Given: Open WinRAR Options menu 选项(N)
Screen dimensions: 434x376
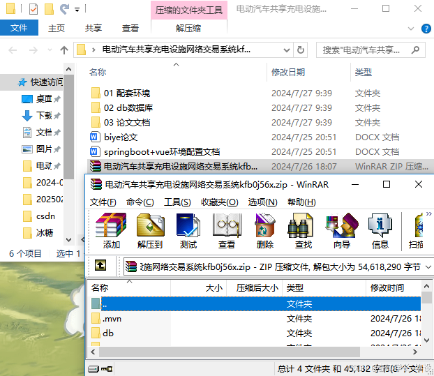Looking at the screenshot, I should coord(262,202).
